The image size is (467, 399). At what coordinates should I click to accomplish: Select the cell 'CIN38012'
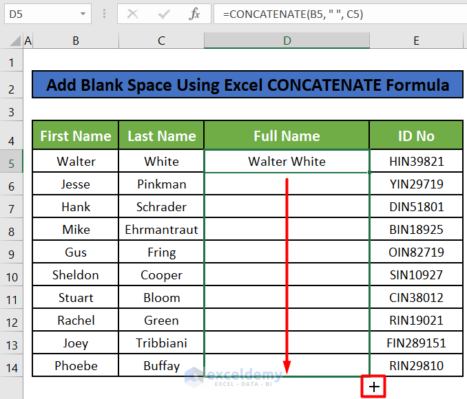(x=416, y=297)
